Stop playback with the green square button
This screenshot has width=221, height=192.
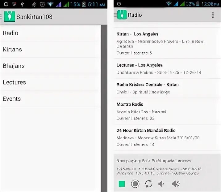pyautogui.click(x=122, y=184)
